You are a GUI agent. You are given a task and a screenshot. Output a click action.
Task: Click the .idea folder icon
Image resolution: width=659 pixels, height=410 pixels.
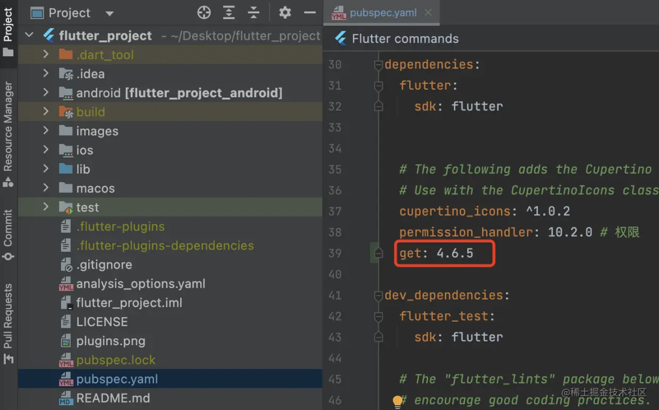[x=66, y=74]
